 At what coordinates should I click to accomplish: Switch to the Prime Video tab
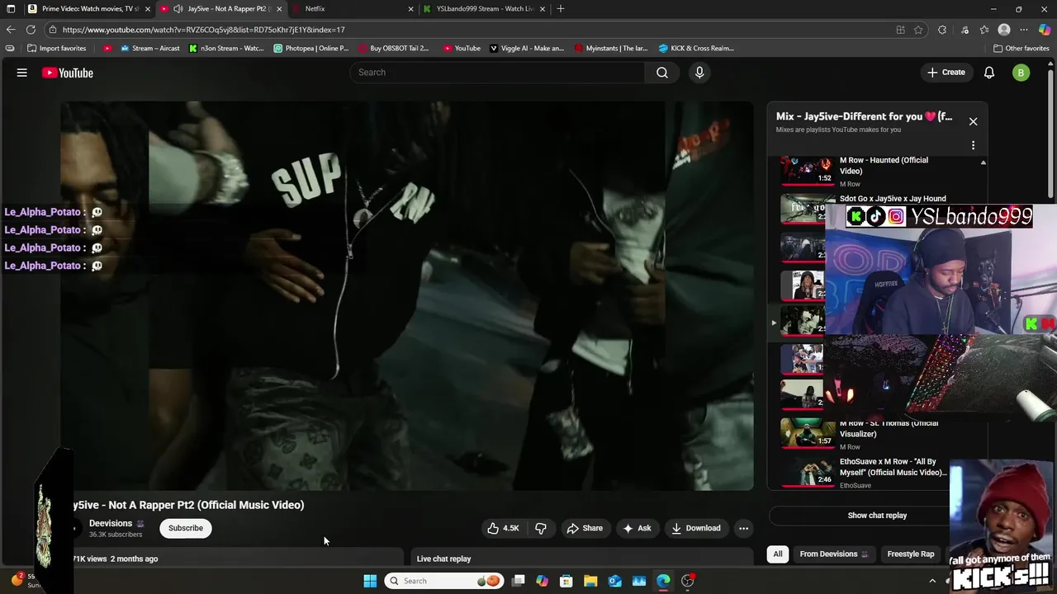point(89,8)
